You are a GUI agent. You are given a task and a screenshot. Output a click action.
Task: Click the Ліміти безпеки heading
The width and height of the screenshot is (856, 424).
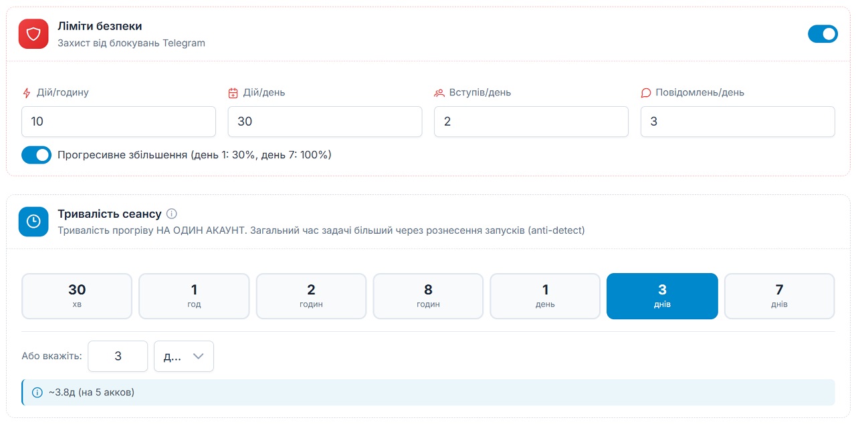pos(100,26)
